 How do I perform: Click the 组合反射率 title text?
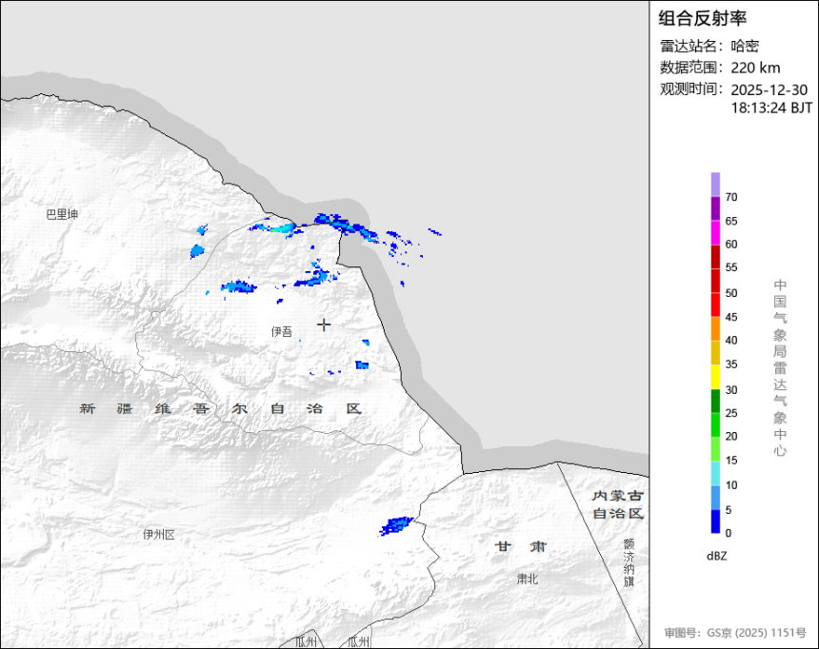pyautogui.click(x=702, y=18)
